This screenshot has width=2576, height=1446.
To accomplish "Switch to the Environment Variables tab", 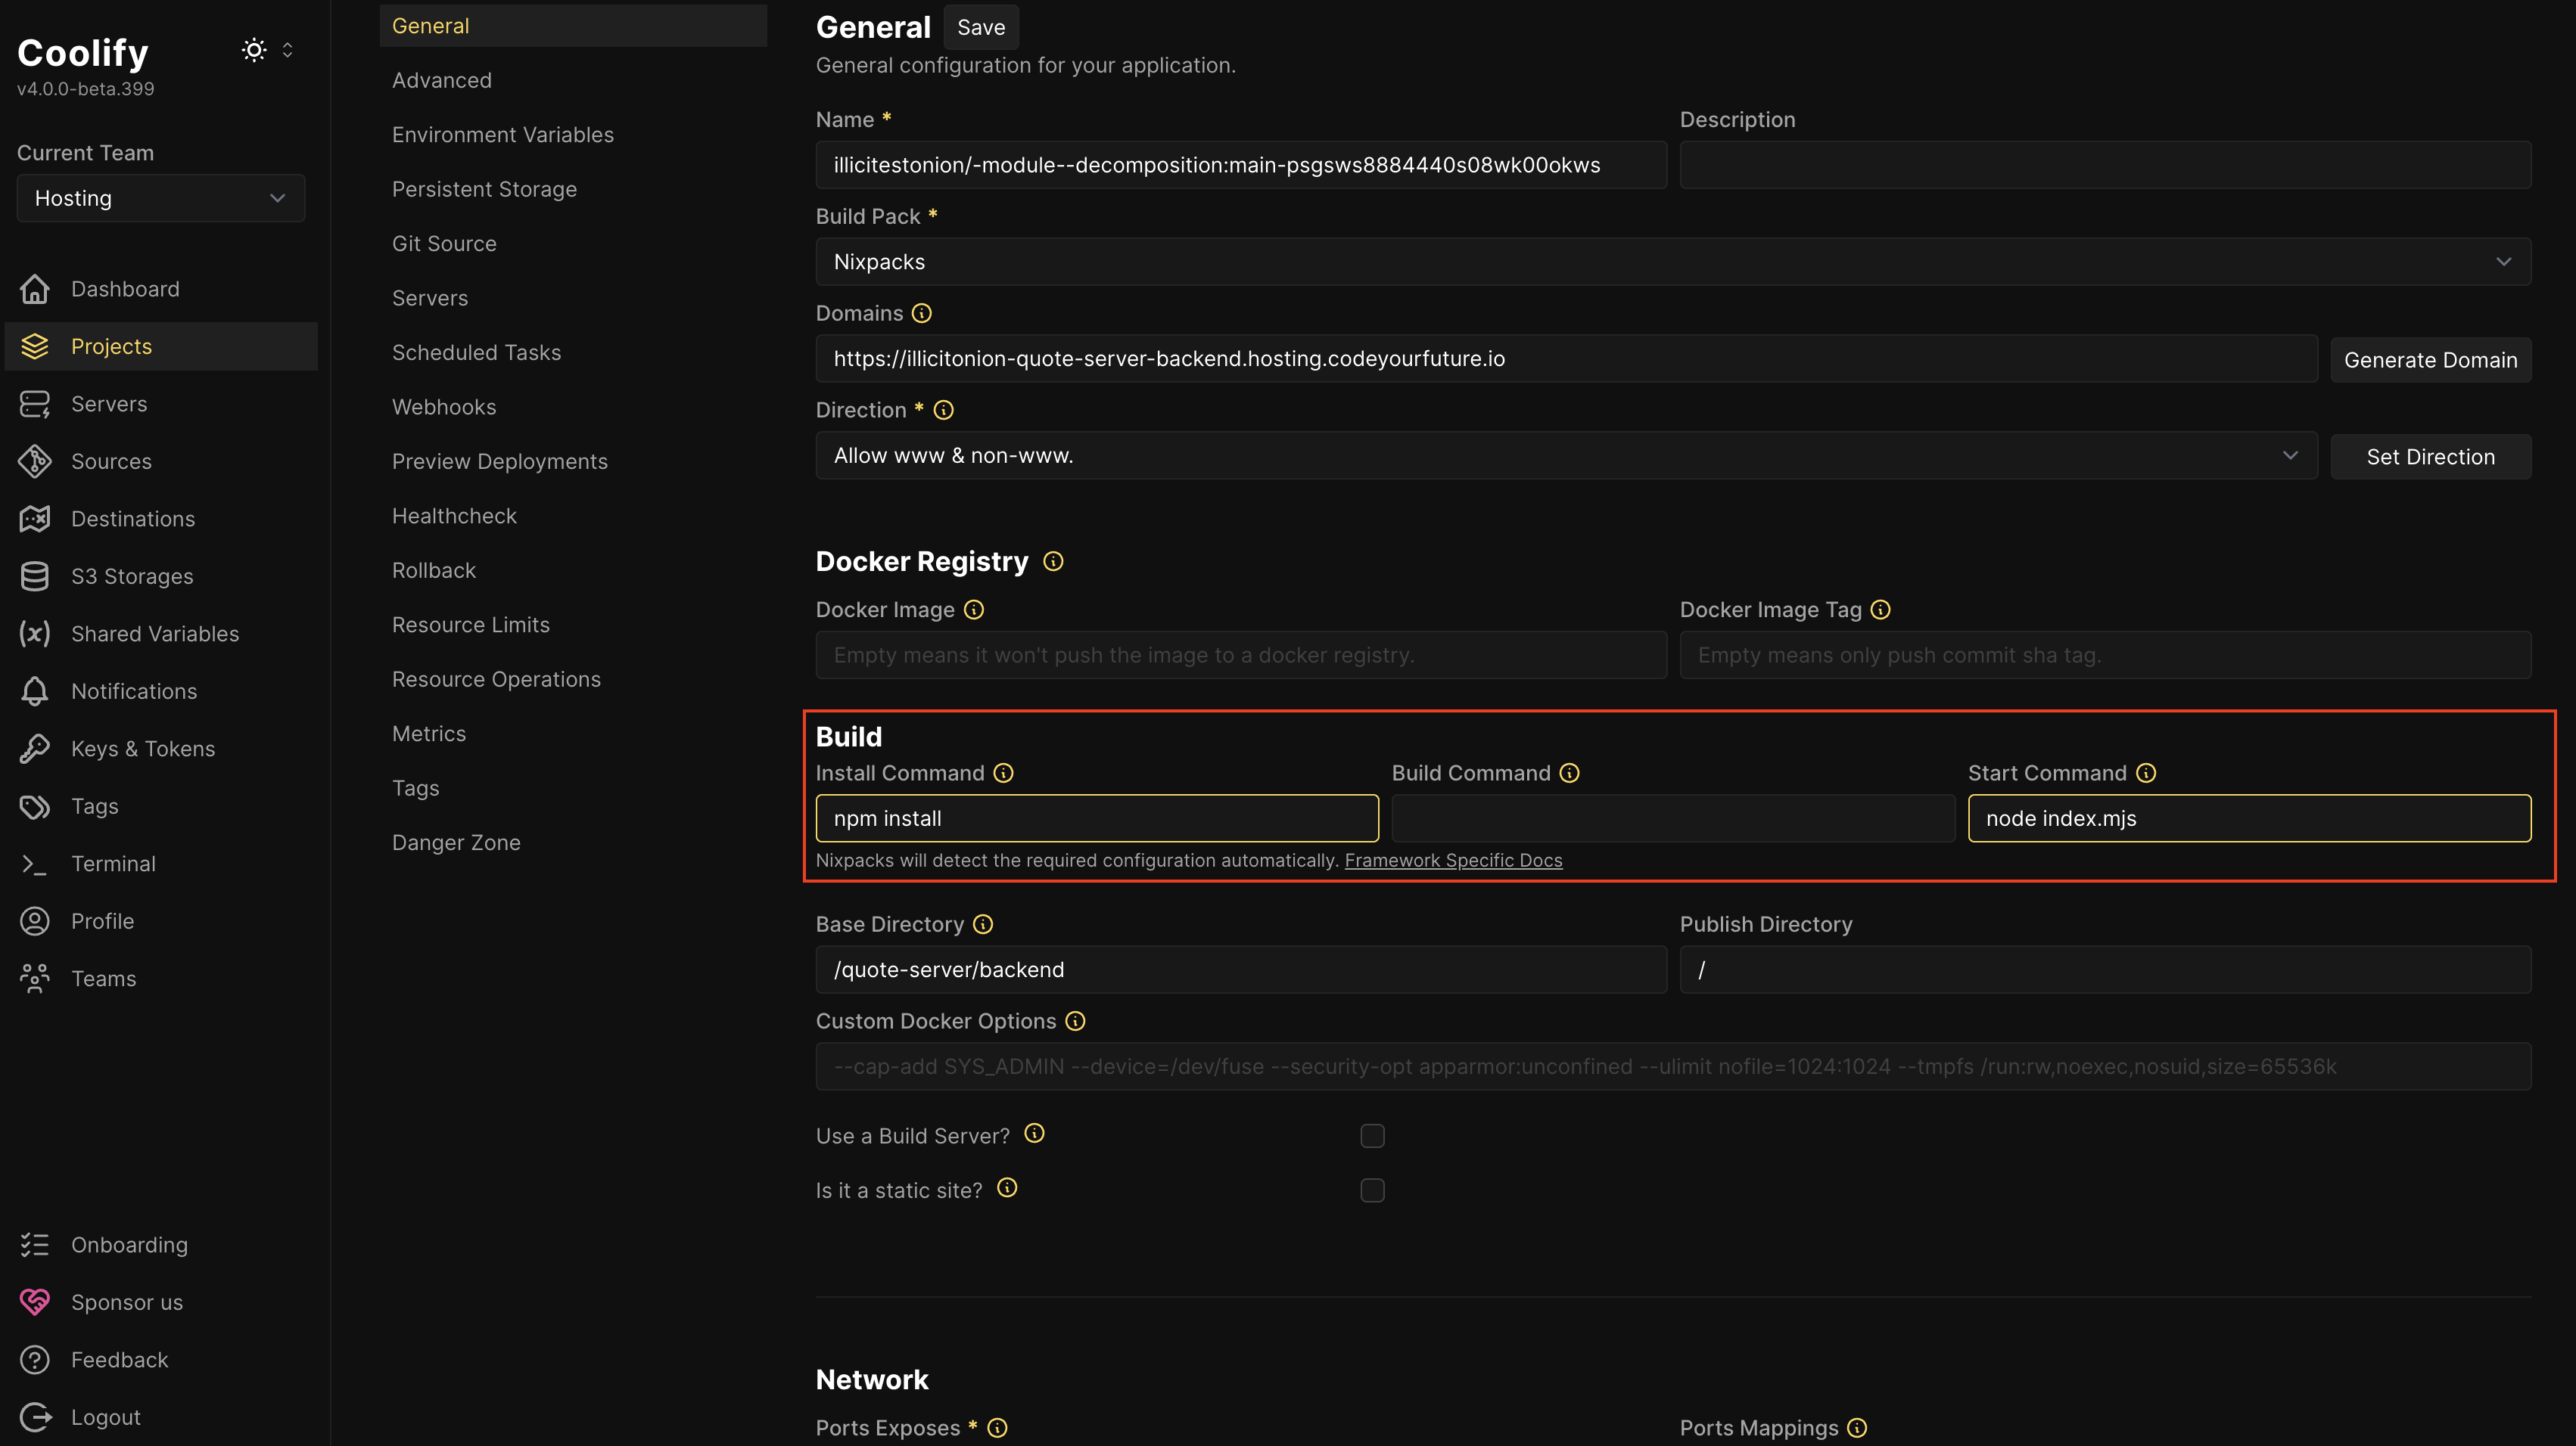I will coord(503,134).
